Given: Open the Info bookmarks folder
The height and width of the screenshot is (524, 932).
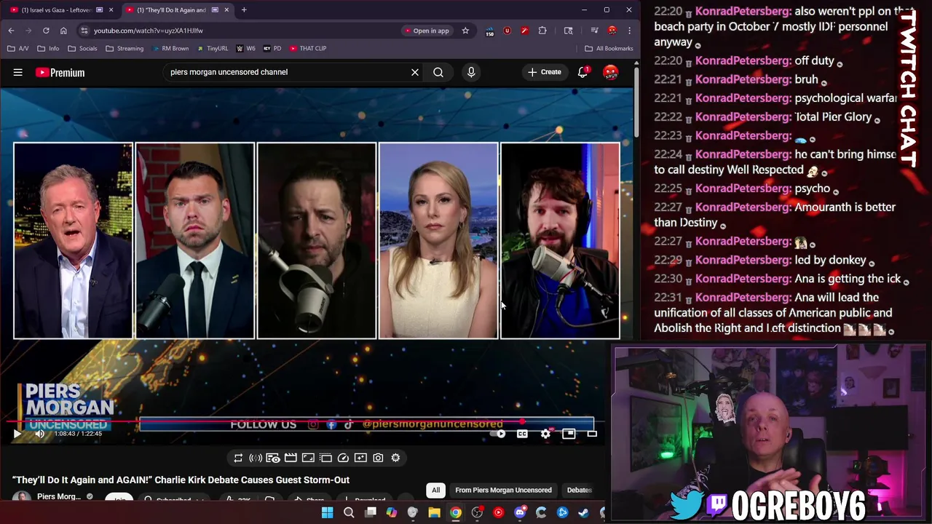Looking at the screenshot, I should pos(49,48).
